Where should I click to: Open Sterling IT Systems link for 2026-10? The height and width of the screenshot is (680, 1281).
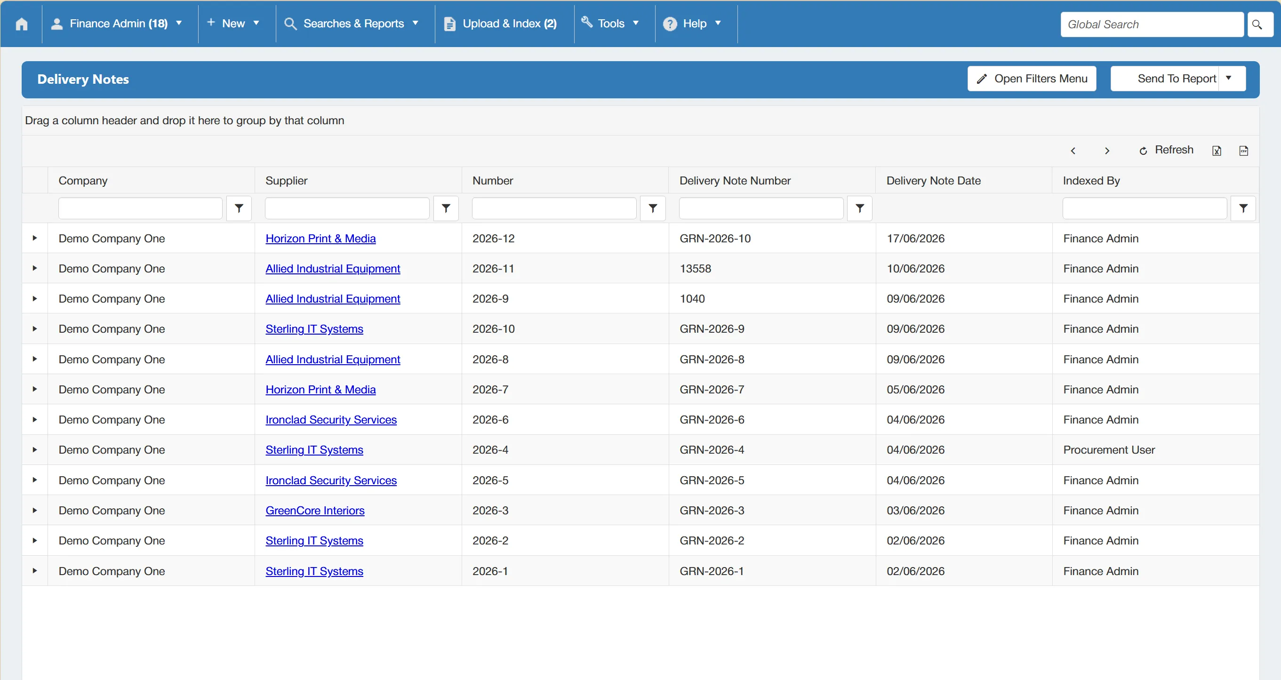coord(314,329)
